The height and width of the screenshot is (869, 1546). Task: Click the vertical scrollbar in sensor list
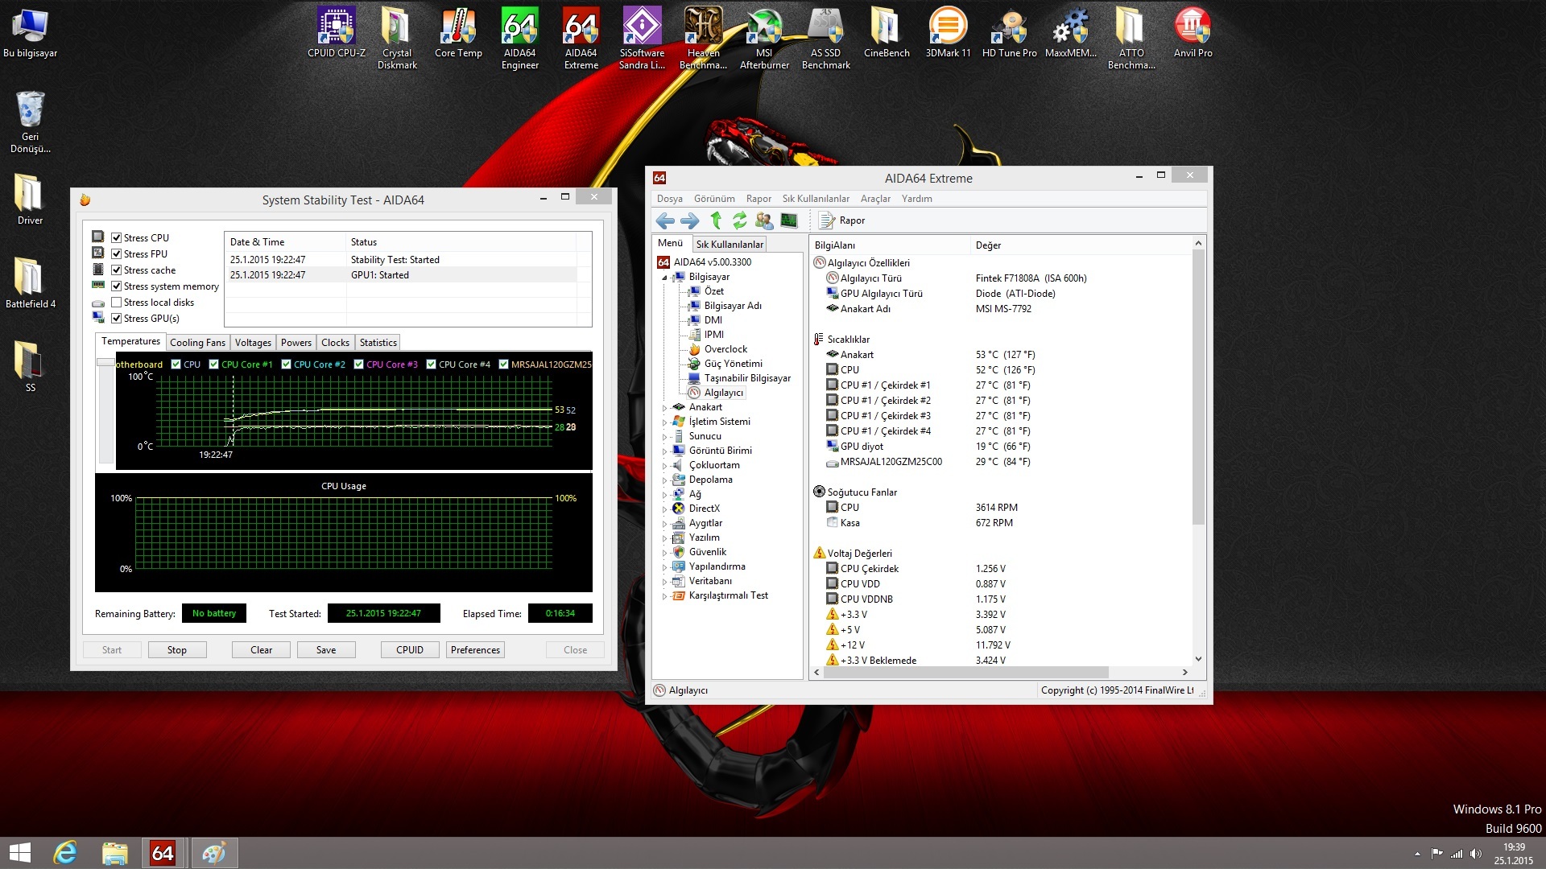coord(1198,387)
